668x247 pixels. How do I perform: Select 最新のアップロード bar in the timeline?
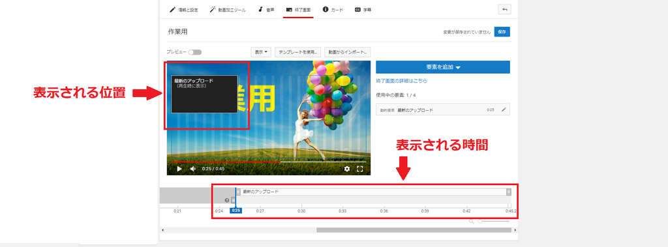click(374, 192)
